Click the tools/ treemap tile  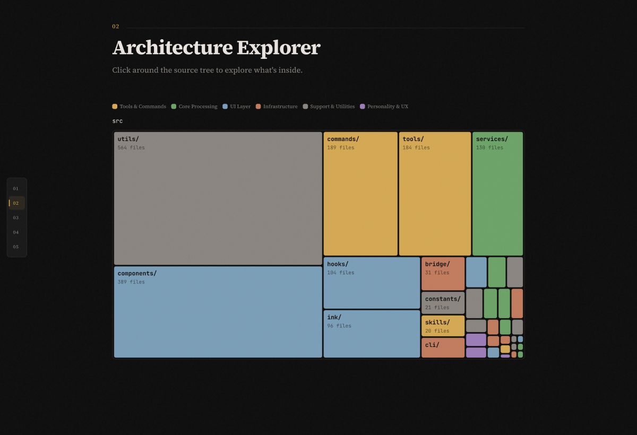(x=435, y=194)
